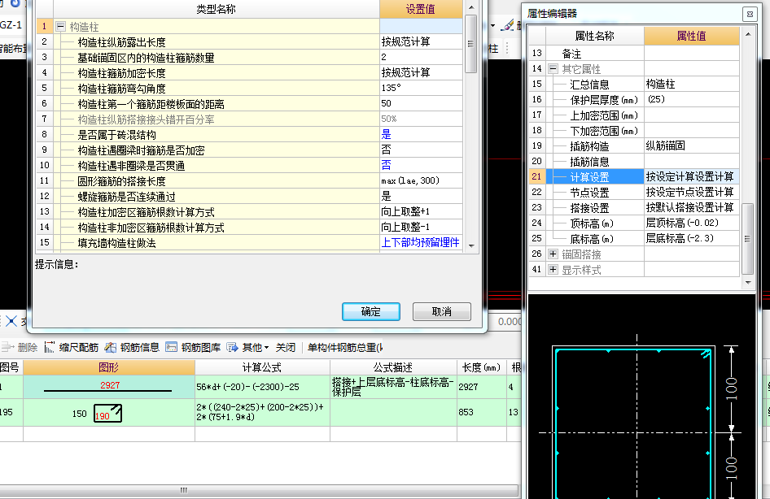This screenshot has width=770, height=499.
Task: Click 上下部均预留埋件 value
Action: 421,243
